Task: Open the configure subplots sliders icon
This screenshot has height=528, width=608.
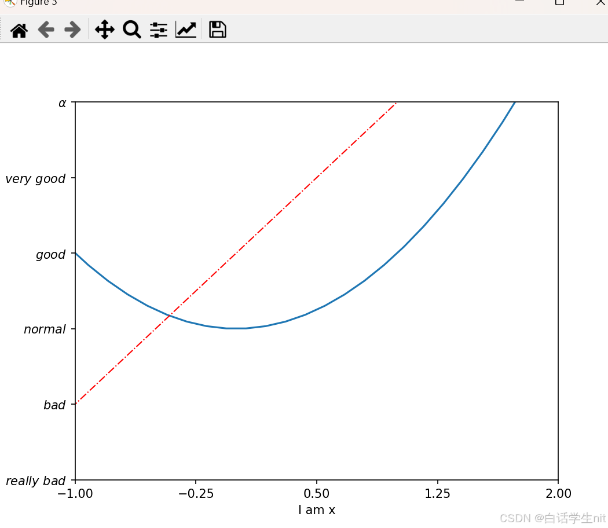Action: (158, 30)
